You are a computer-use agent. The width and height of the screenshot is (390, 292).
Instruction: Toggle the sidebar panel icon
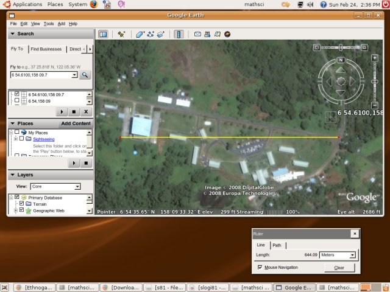coord(103,34)
